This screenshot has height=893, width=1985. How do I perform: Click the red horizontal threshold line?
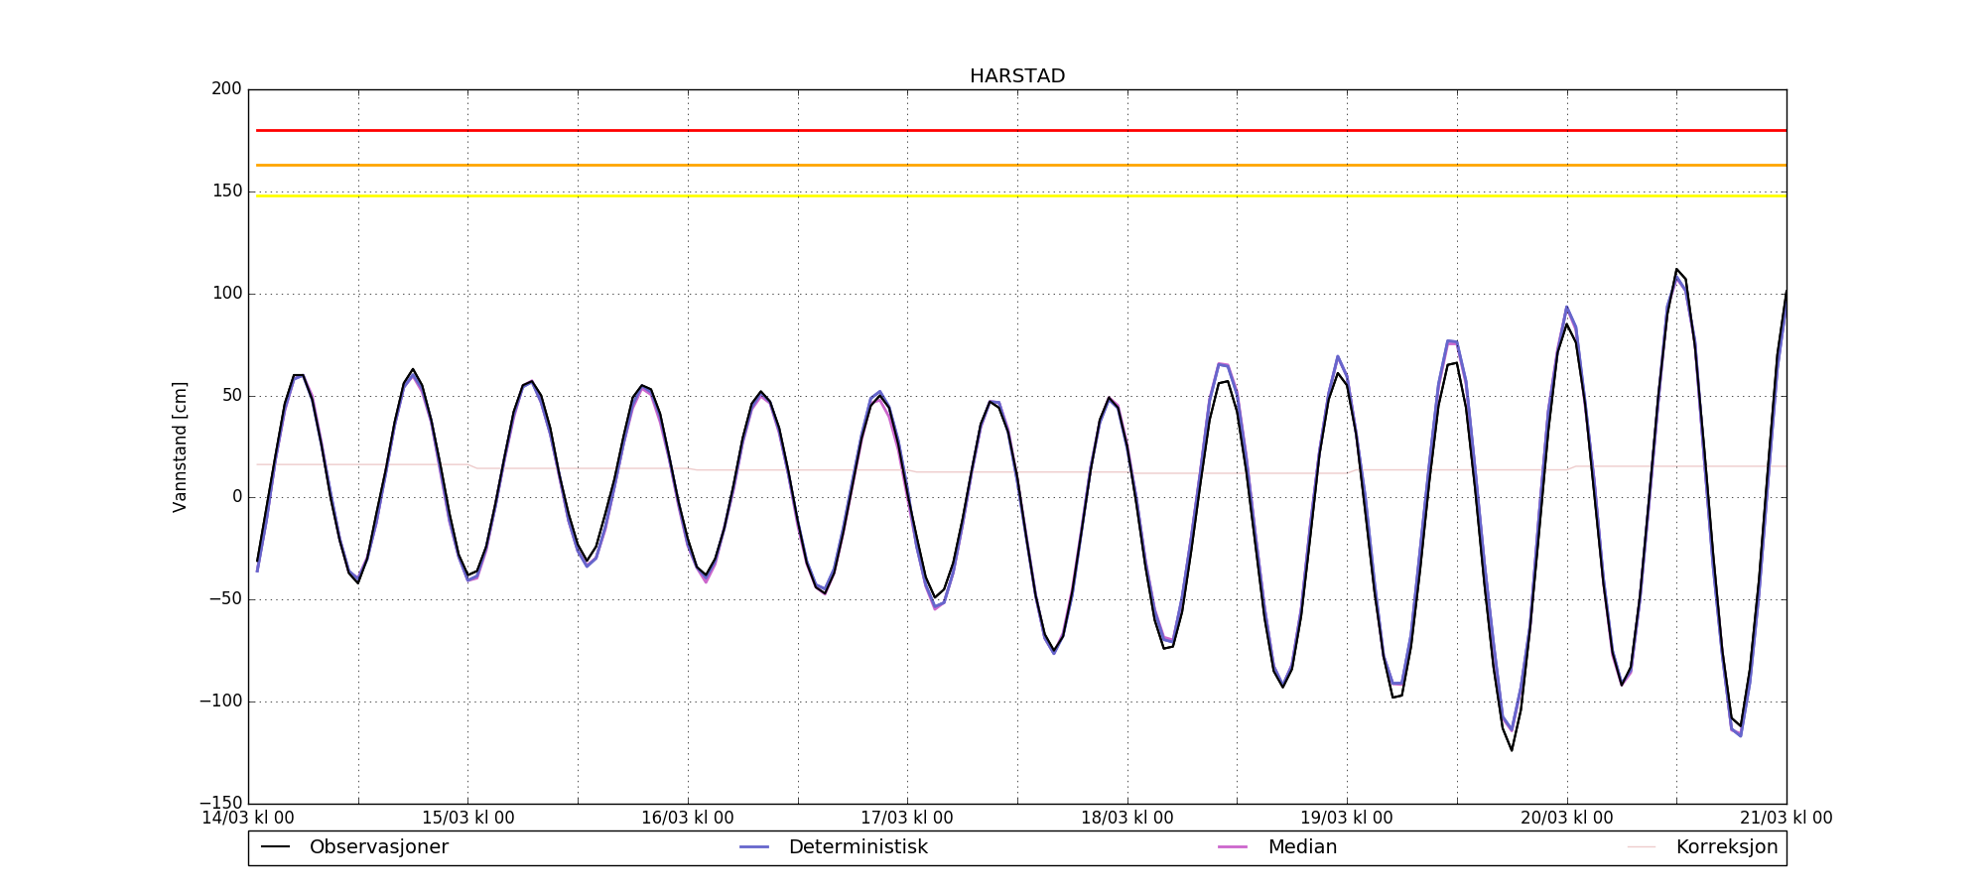pos(1017,130)
